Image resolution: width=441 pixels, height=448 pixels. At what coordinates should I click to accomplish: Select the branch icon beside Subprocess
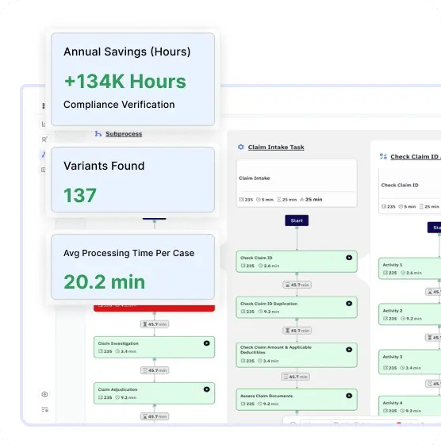pyautogui.click(x=98, y=133)
